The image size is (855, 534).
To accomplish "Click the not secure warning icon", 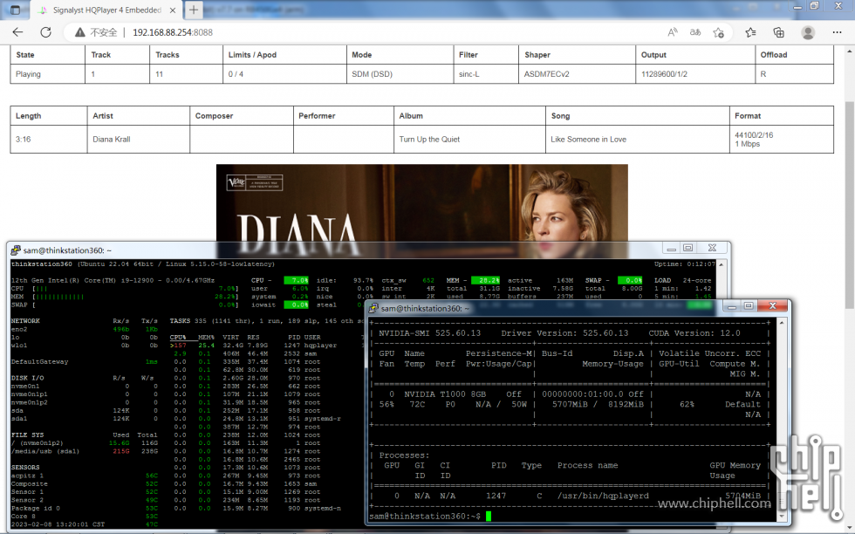I will coord(80,32).
